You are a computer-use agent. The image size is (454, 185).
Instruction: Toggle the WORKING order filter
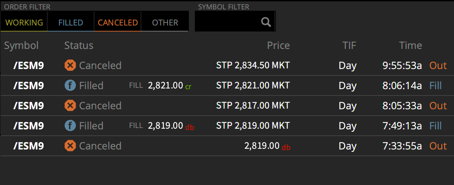click(24, 22)
